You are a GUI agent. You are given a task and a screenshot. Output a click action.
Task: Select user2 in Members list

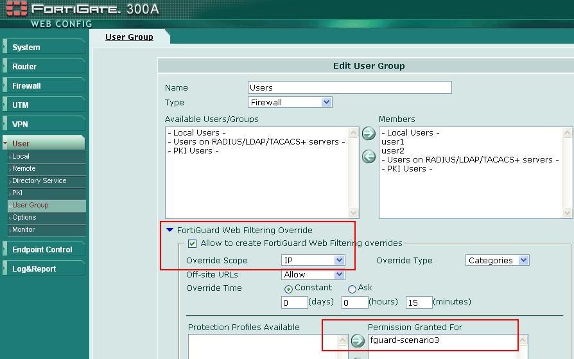tap(393, 151)
